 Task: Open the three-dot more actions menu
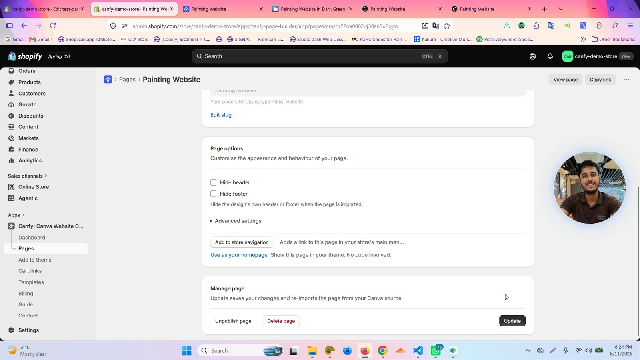coord(626,80)
